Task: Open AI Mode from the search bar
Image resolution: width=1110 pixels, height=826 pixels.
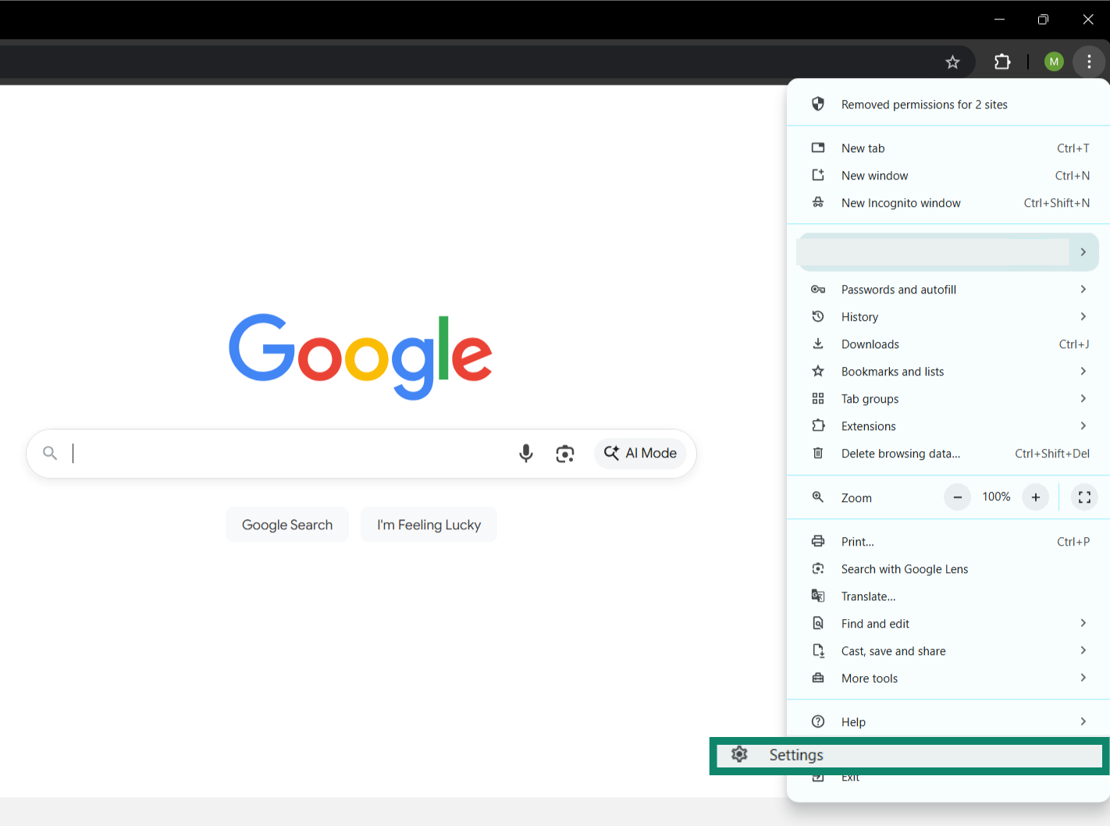Action: [640, 453]
